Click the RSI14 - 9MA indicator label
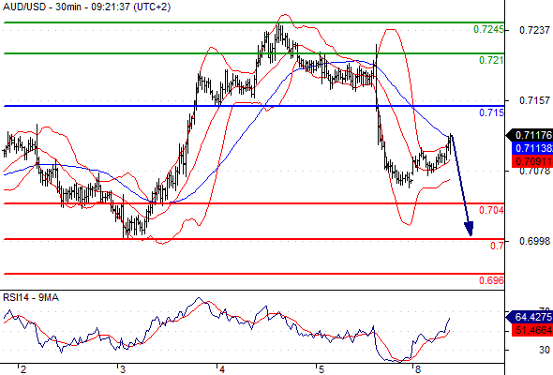This screenshot has height=375, width=553. (31, 298)
